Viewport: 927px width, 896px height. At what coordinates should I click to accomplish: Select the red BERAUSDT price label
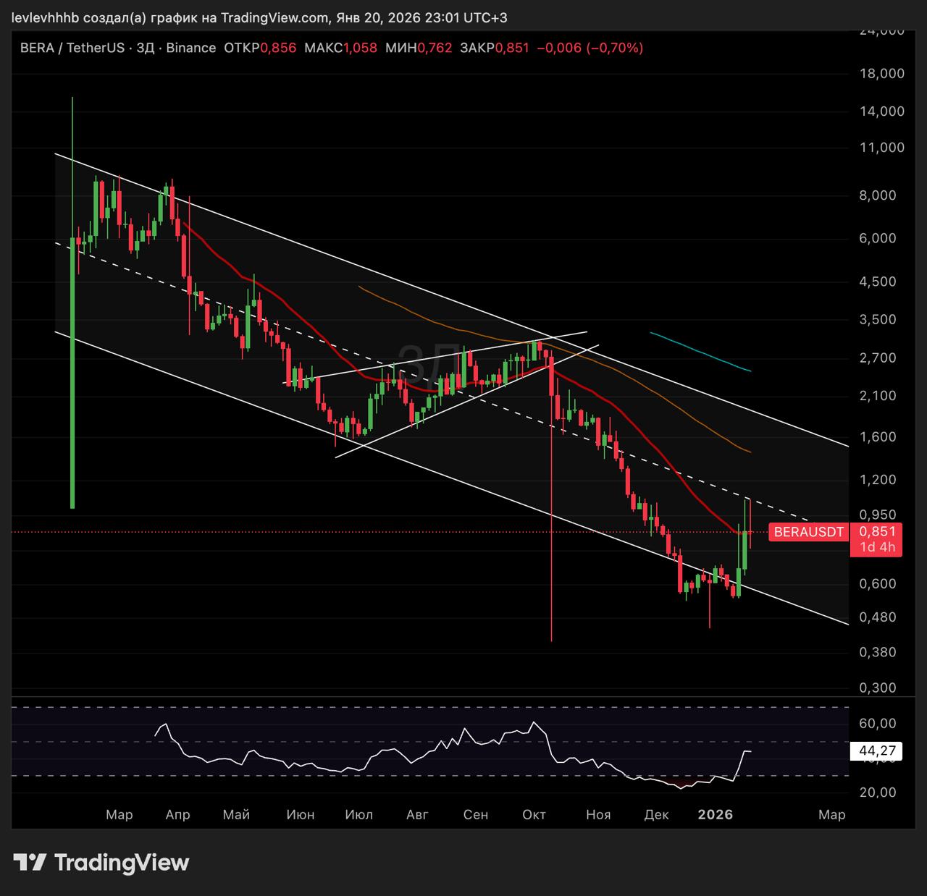pos(808,532)
